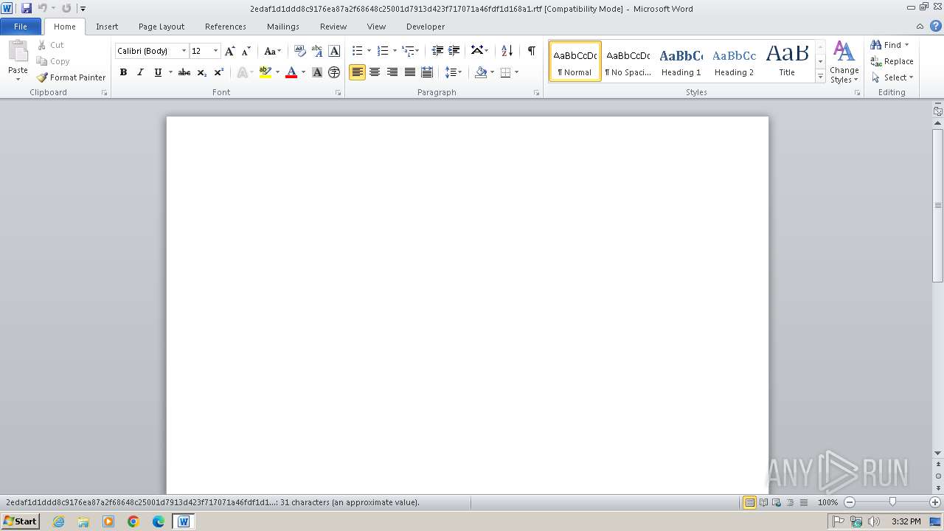Click the Character Border icon
The height and width of the screenshot is (531, 944).
coord(334,51)
